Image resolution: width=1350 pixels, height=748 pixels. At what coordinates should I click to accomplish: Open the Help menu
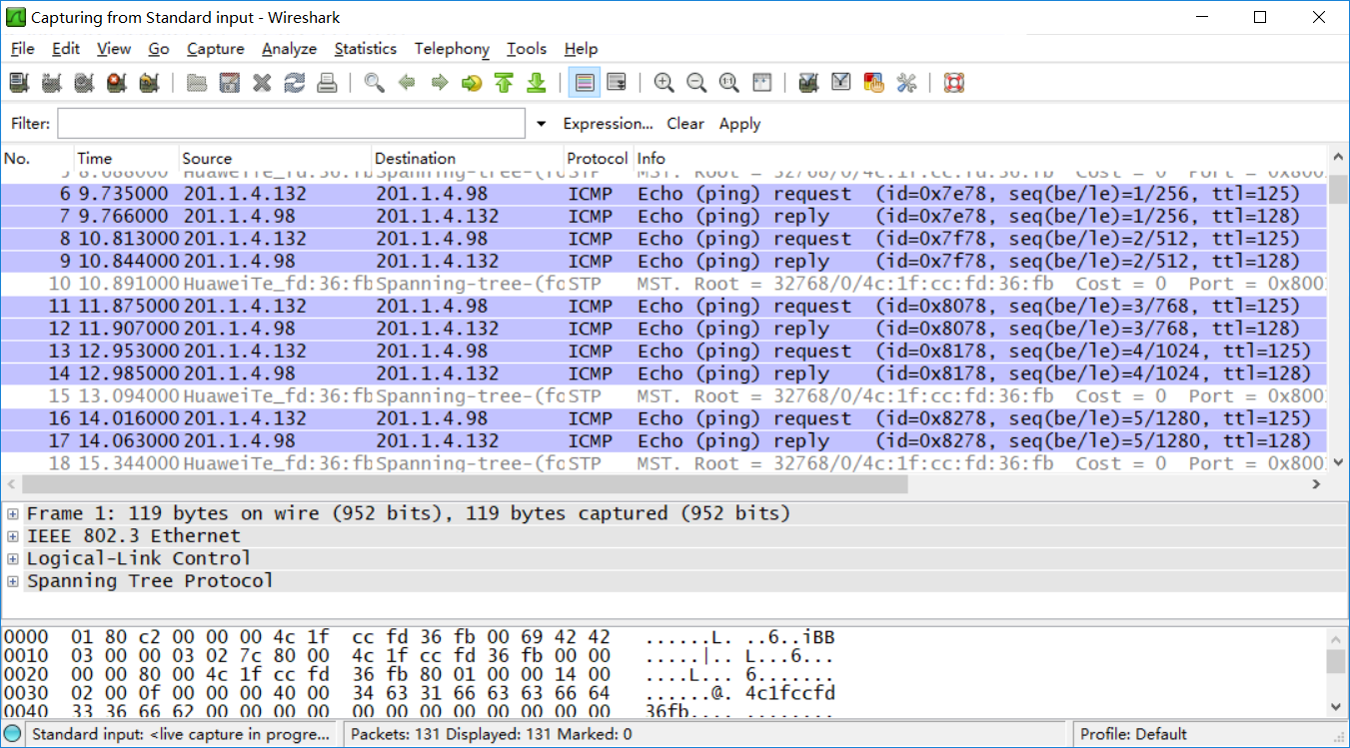[581, 49]
